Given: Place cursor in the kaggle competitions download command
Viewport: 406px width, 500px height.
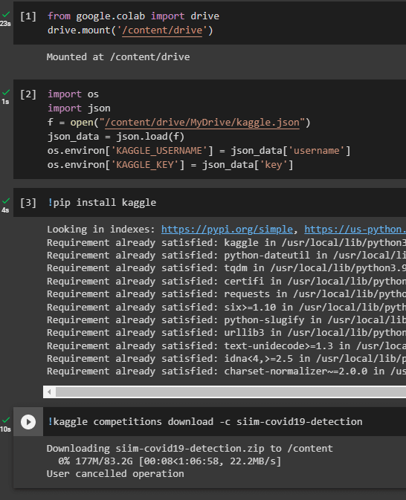Looking at the screenshot, I should click(x=205, y=421).
